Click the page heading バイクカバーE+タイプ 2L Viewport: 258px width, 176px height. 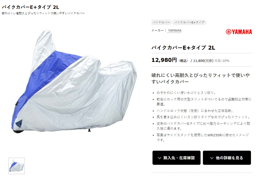coord(31,7)
